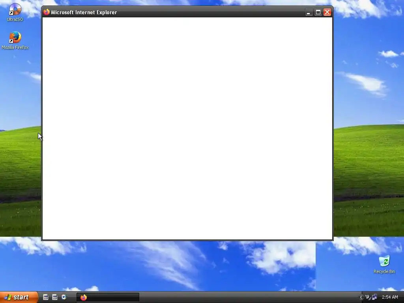The height and width of the screenshot is (303, 404).
Task: Open the Start menu
Action: [x=19, y=297]
